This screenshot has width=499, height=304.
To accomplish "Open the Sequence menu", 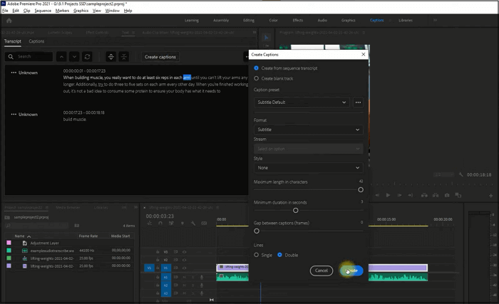I will pyautogui.click(x=43, y=11).
